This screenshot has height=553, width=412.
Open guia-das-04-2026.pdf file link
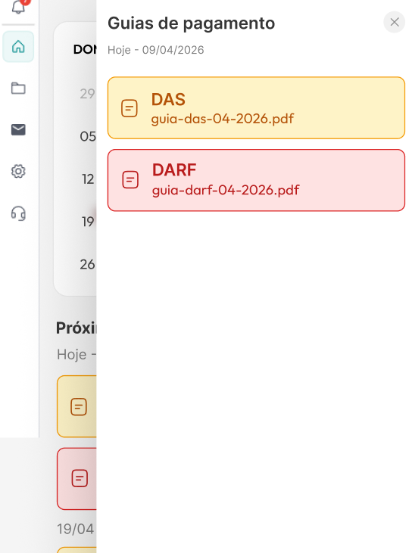[x=223, y=119]
